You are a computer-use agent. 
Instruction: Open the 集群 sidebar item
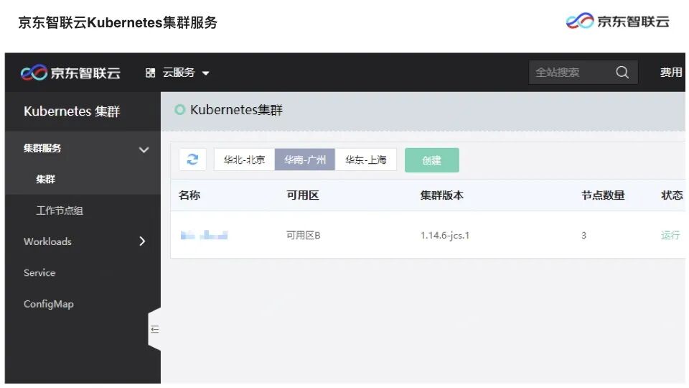pos(46,179)
